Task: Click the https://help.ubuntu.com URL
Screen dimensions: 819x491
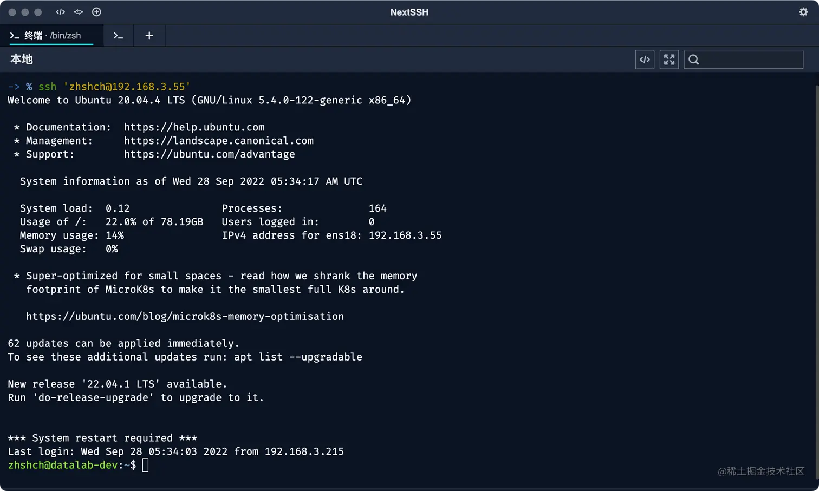Action: pyautogui.click(x=194, y=127)
